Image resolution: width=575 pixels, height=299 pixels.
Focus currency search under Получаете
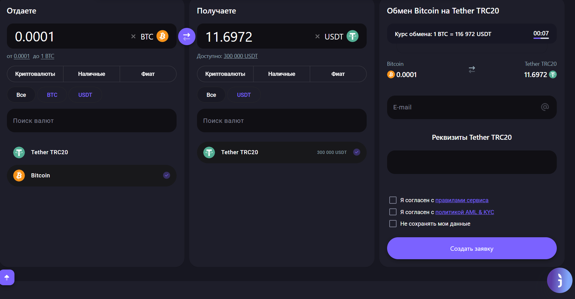[282, 121]
